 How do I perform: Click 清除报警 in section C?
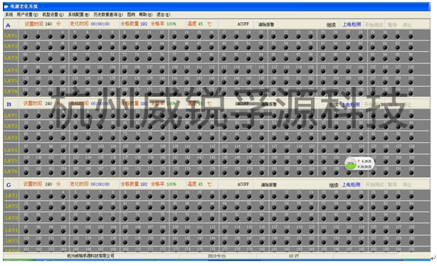[x=268, y=185]
